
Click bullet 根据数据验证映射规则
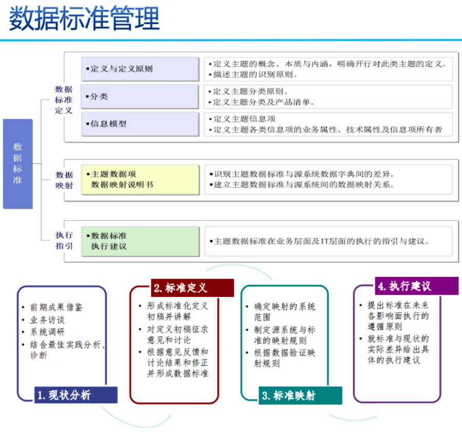(x=284, y=358)
